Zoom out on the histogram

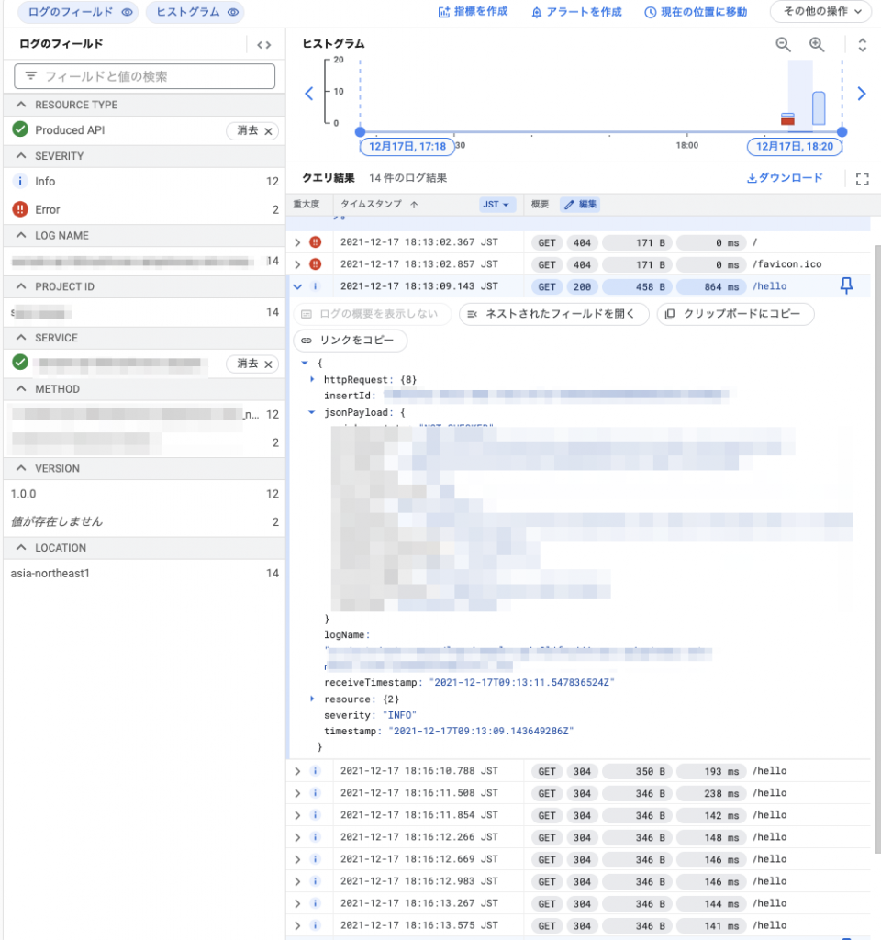[784, 44]
